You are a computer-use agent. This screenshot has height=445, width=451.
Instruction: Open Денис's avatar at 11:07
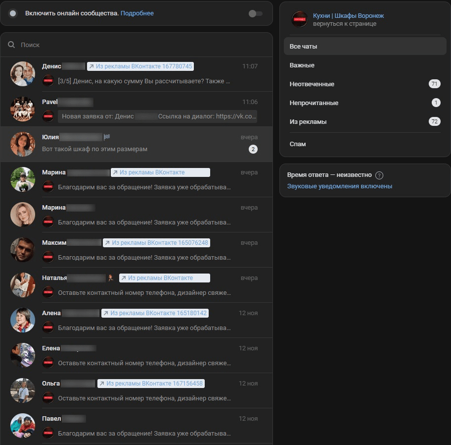tap(23, 74)
